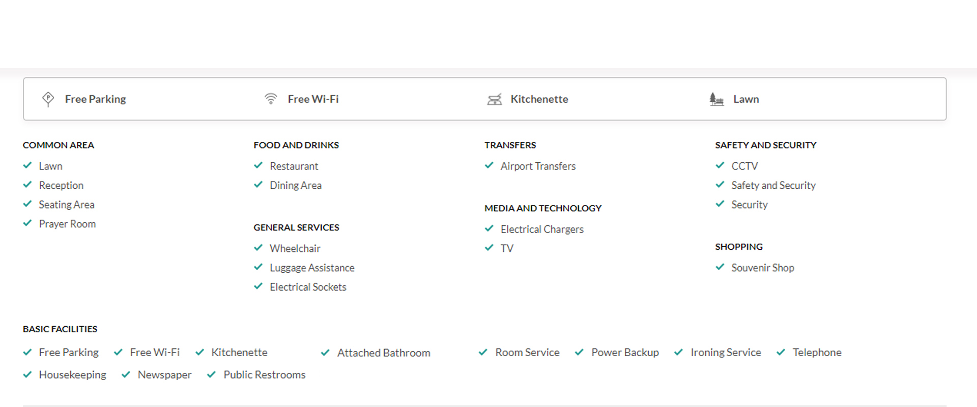
Task: Click the checkmark icon beside CCTV
Action: [x=720, y=165]
